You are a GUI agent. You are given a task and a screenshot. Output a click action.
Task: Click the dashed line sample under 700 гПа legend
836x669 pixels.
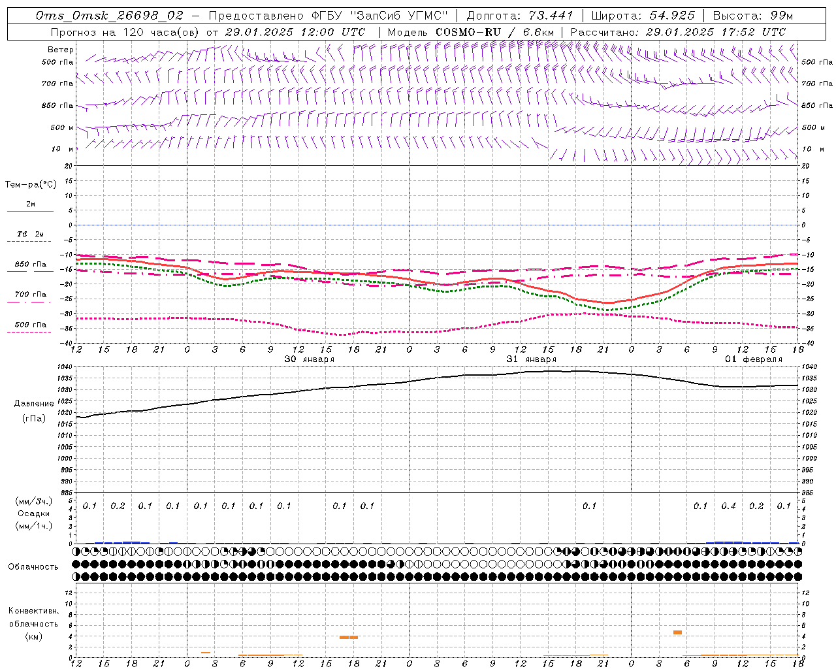click(29, 302)
